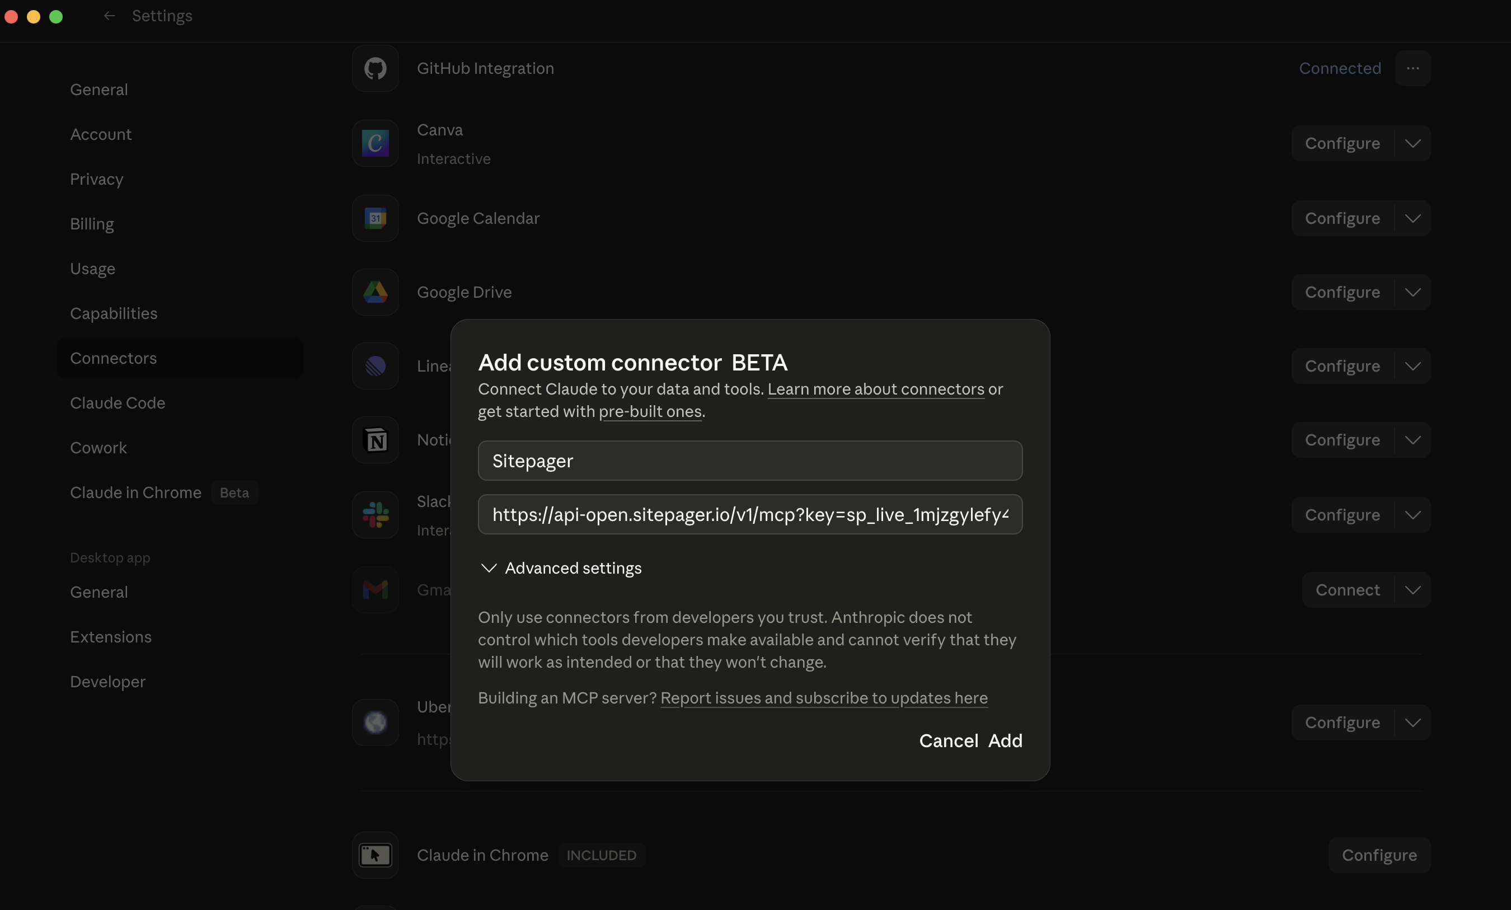Expand the Slack row Configure dropdown arrow
This screenshot has height=910, width=1511.
(1413, 515)
